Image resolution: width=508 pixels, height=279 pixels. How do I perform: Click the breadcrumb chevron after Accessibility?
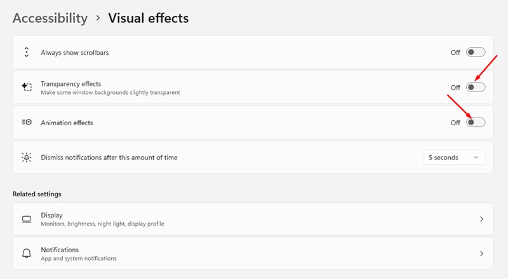(98, 18)
